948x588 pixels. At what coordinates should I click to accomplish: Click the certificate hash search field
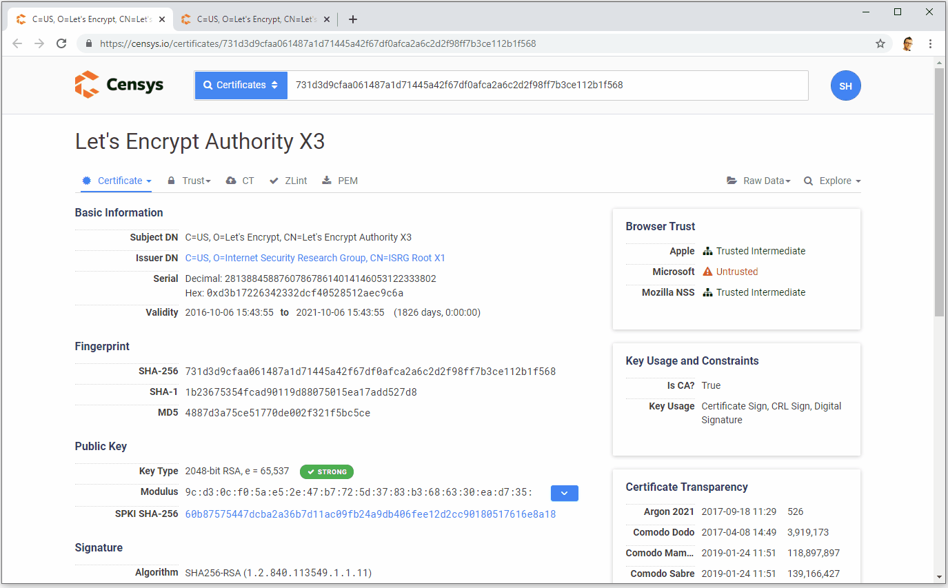(547, 85)
